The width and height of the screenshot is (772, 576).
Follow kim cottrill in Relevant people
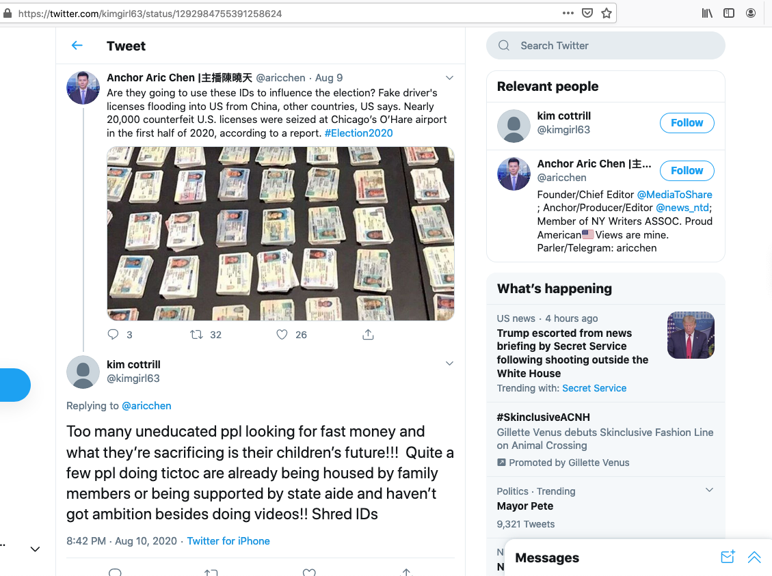[687, 123]
